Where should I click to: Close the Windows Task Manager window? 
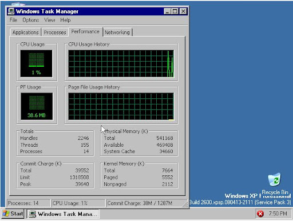coord(183,11)
